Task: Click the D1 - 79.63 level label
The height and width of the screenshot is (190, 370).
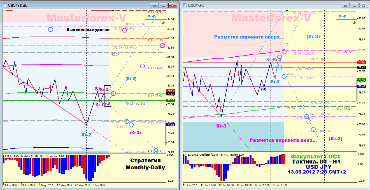Action: [x=155, y=95]
